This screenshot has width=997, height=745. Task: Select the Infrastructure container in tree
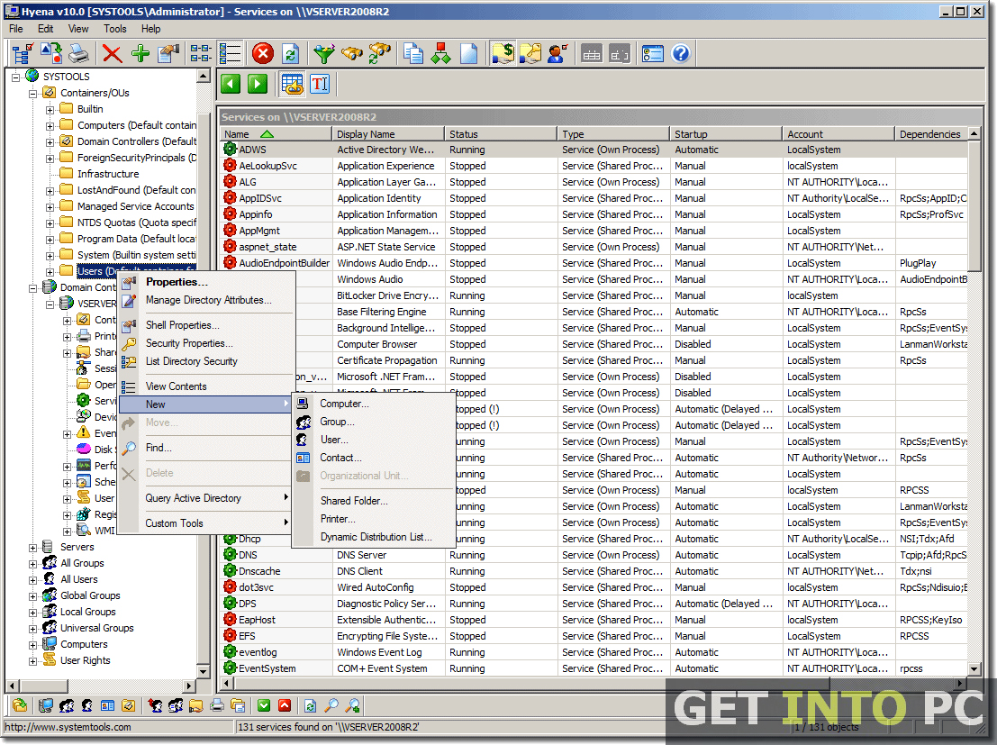107,174
